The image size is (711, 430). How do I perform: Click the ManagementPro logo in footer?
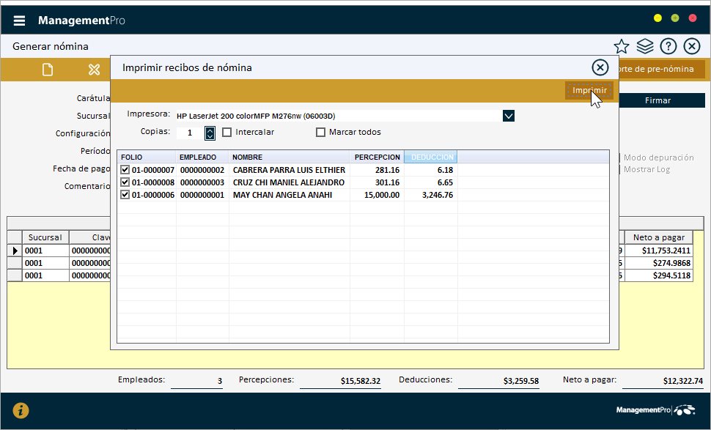tap(655, 410)
